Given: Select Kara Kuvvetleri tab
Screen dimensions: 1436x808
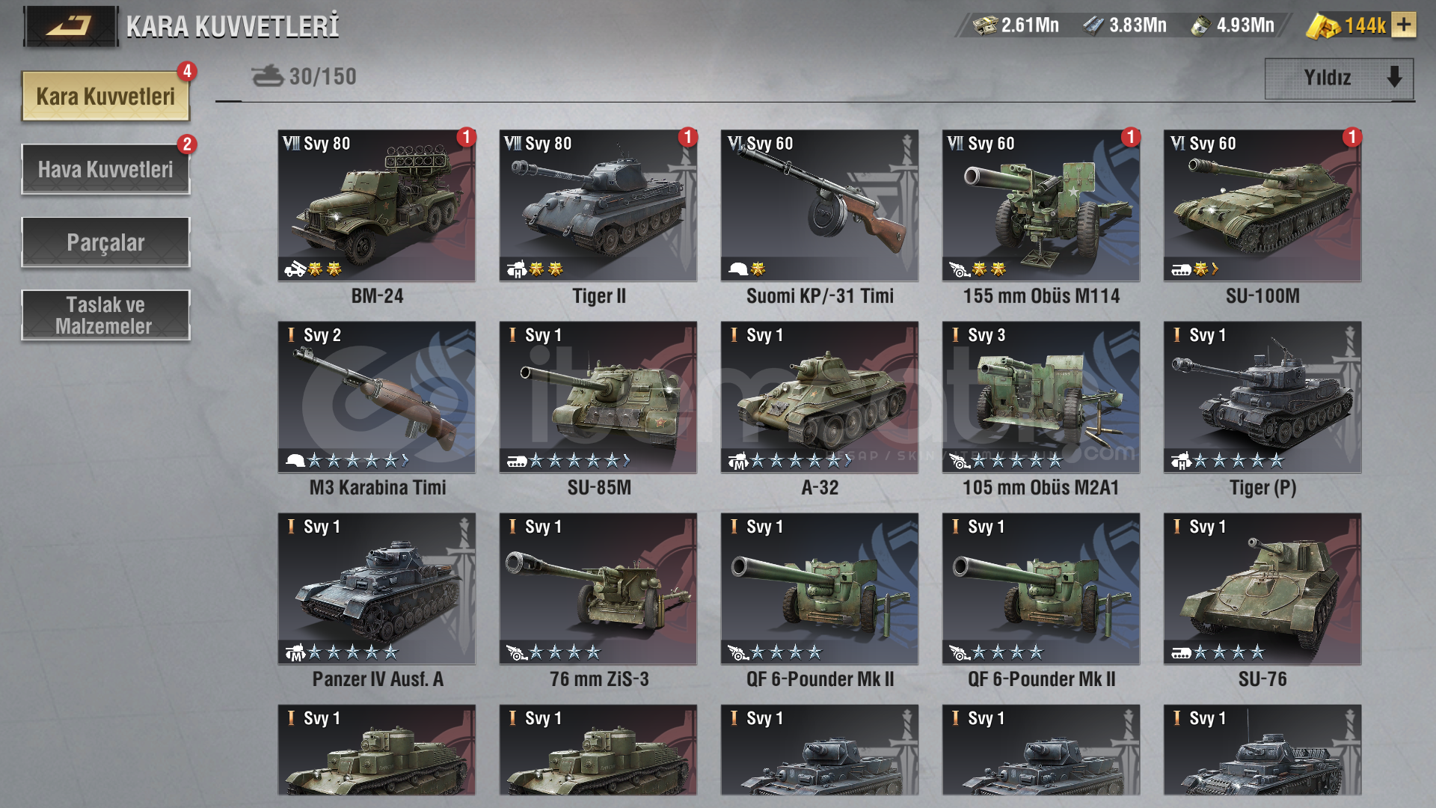Looking at the screenshot, I should click(105, 96).
